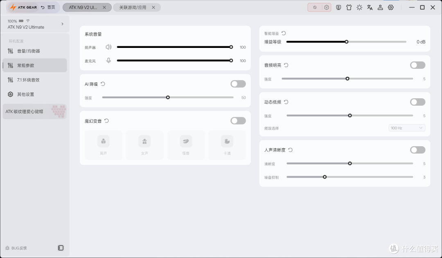Viewport: 442px width, 258px height.
Task: Open BUG 反馈 feedback
Action: (16, 248)
